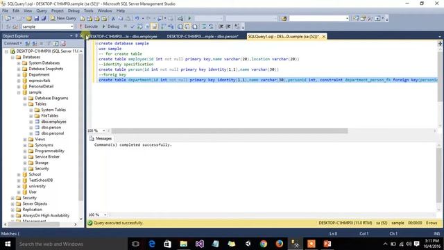The width and height of the screenshot is (444, 250).
Task: Refresh the Object Explorer tree
Action: 55,43
